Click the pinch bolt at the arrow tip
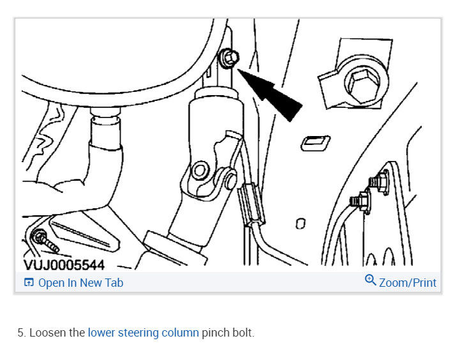This screenshot has width=461, height=350. (229, 58)
